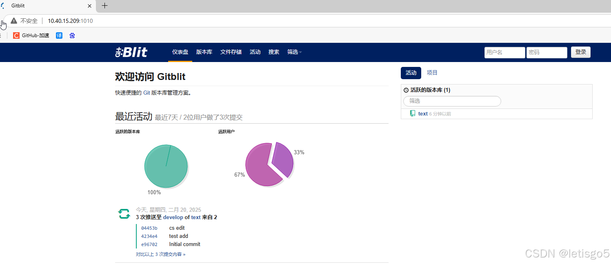The height and width of the screenshot is (264, 611).
Task: Open the 文件存储 menu item
Action: pos(231,52)
